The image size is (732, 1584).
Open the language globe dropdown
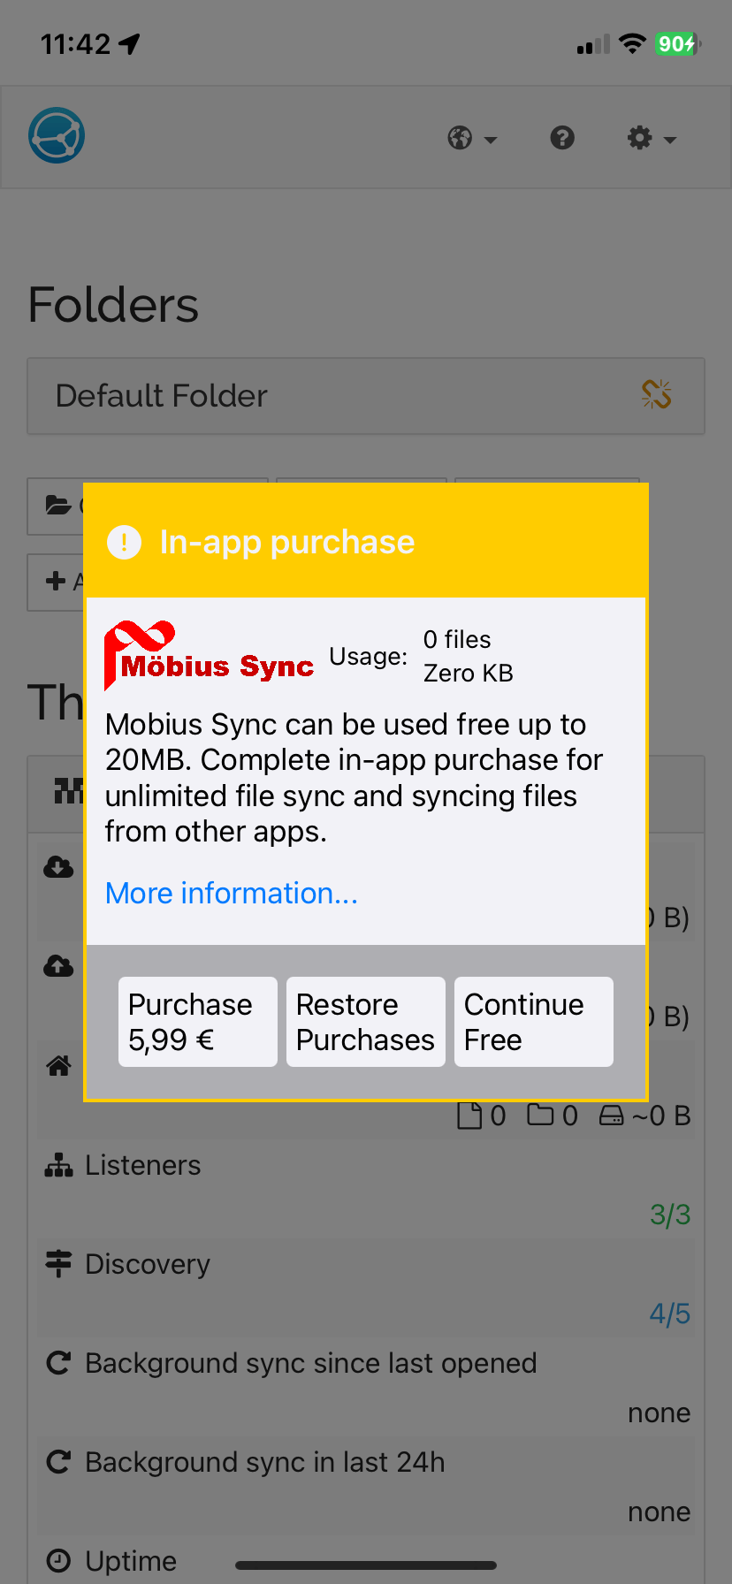point(471,139)
